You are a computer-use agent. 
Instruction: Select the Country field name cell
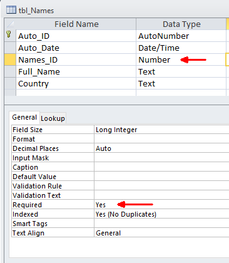pyautogui.click(x=76, y=83)
